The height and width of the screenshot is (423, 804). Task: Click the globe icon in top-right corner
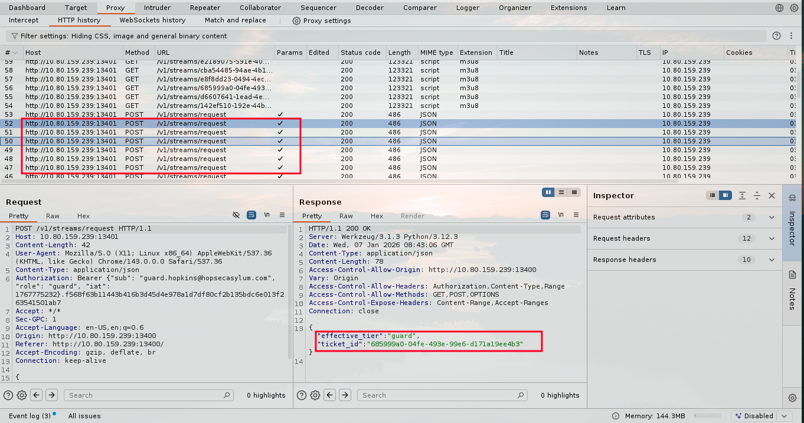point(779,8)
